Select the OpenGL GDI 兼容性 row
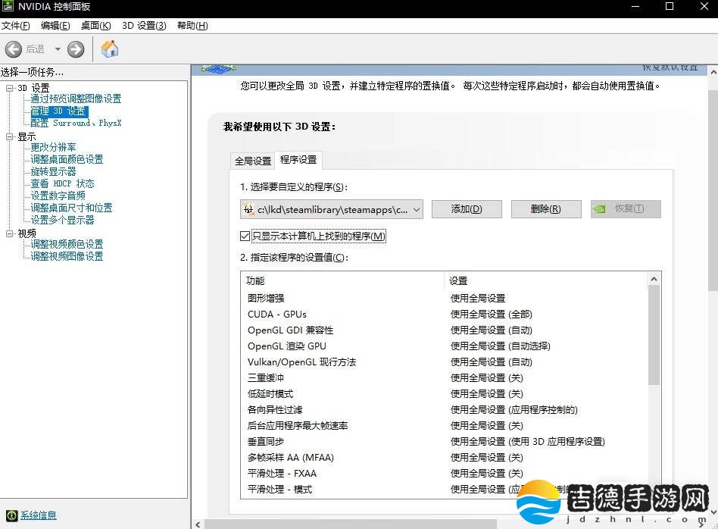718x529 pixels. (444, 330)
